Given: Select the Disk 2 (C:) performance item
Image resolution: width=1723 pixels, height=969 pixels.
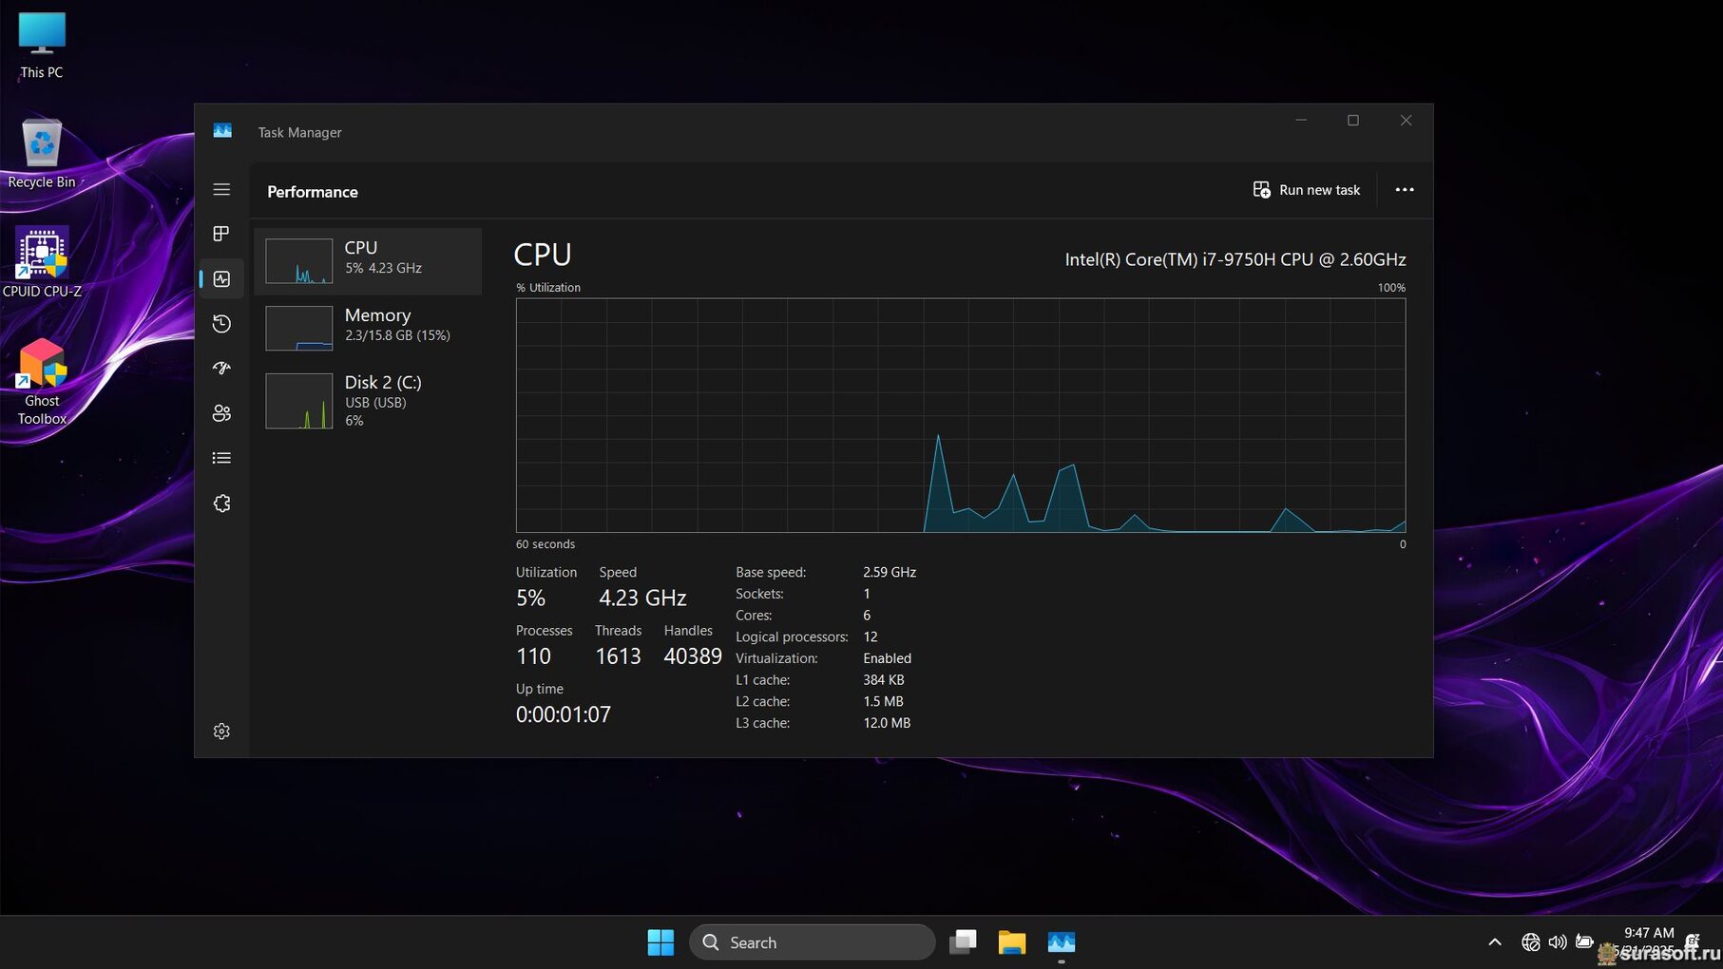Looking at the screenshot, I should pyautogui.click(x=369, y=400).
